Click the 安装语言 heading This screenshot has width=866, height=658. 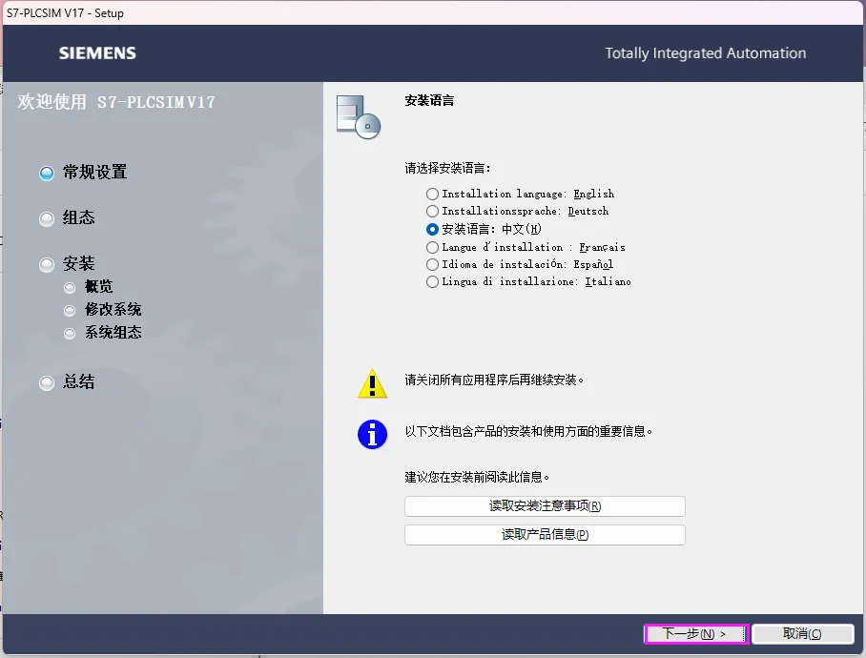pyautogui.click(x=429, y=100)
